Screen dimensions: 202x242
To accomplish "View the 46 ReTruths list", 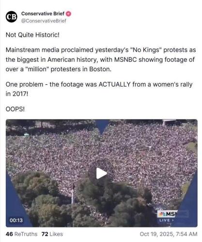I will 21,234.
